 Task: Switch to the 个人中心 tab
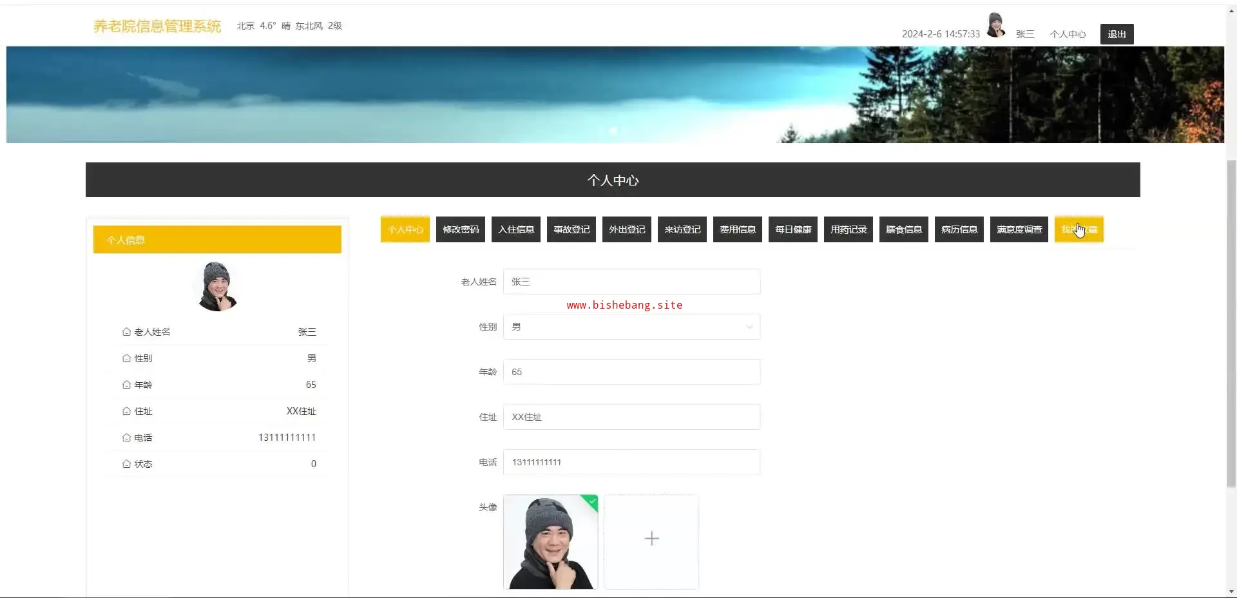coord(405,229)
